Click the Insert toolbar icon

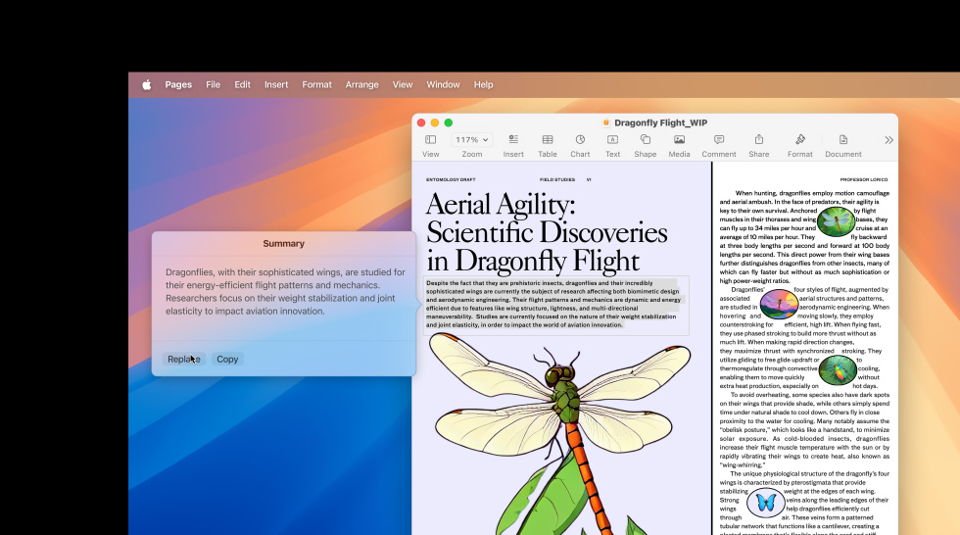513,140
